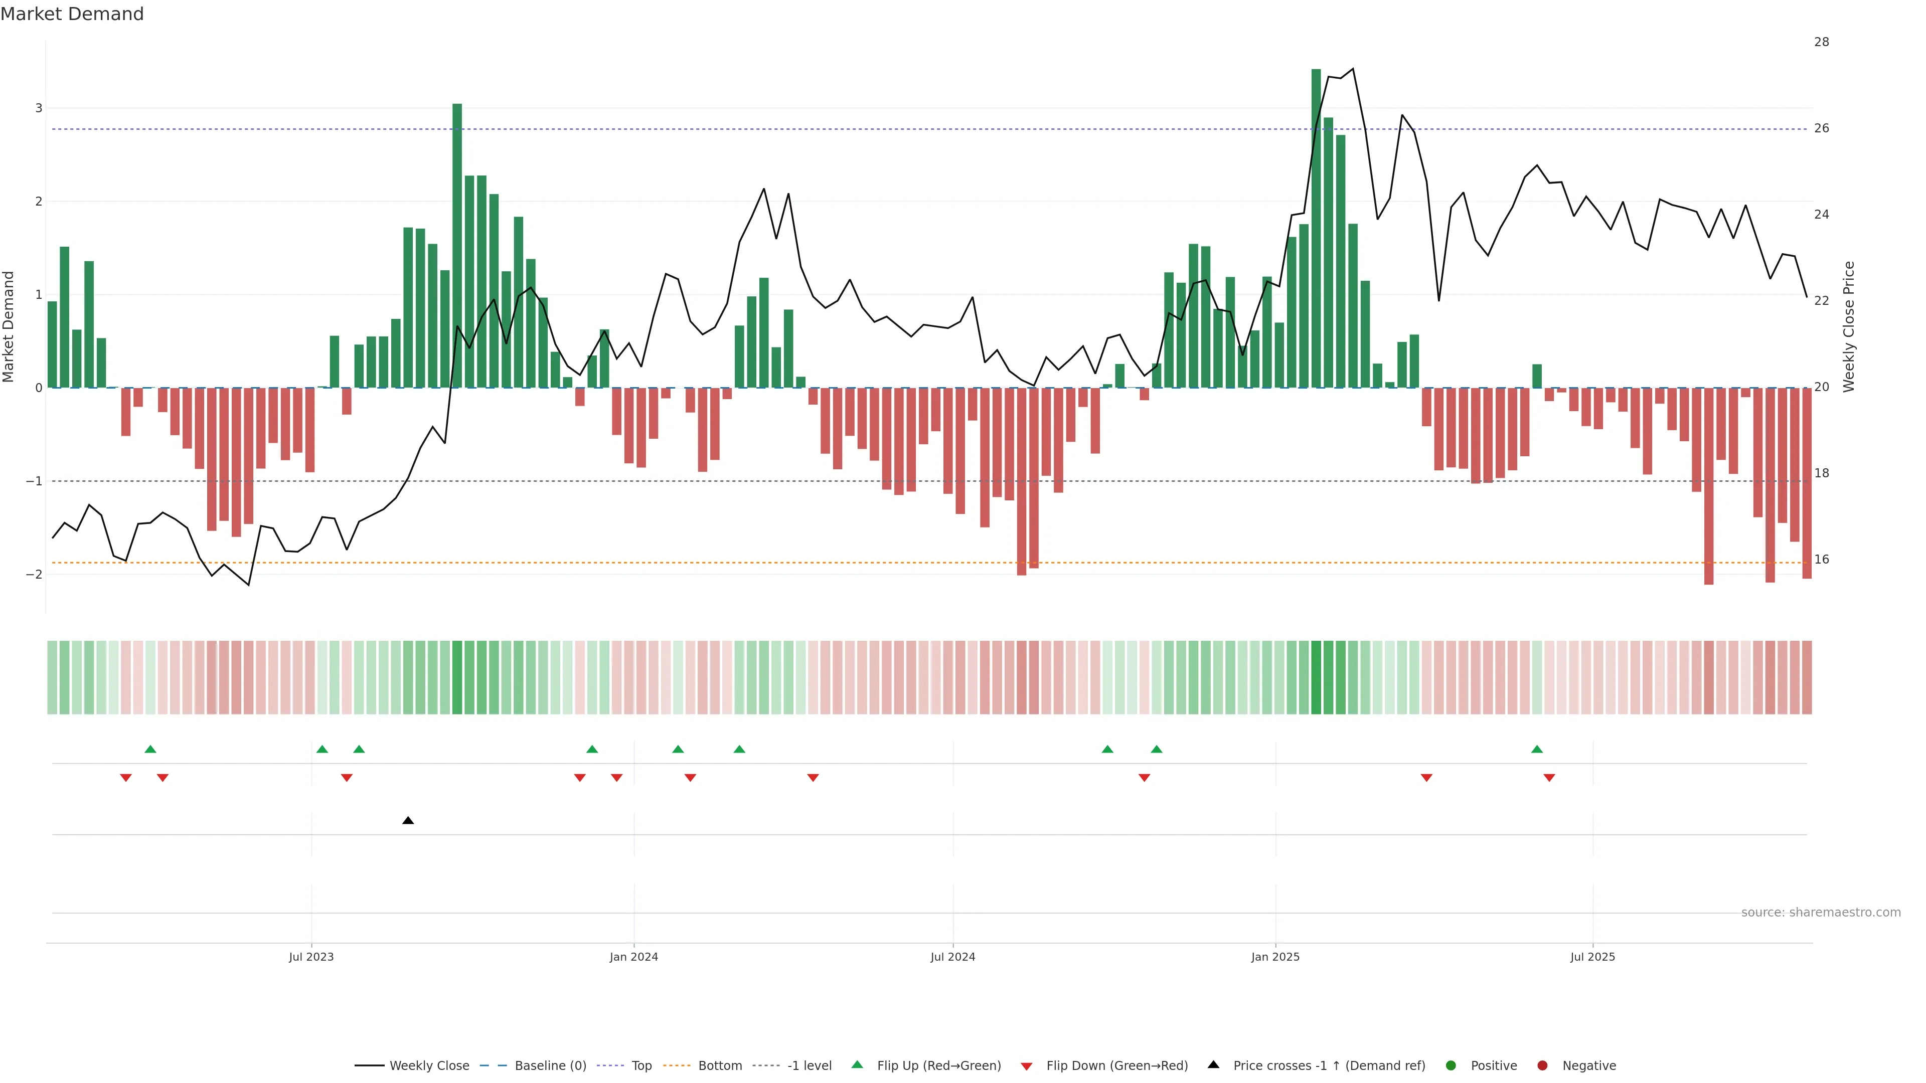The image size is (1926, 1083).
Task: Click the Price crosses -1 black triangle legend icon
Action: coord(1213,1064)
